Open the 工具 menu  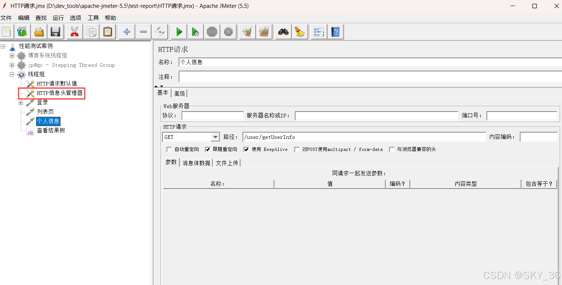(93, 18)
